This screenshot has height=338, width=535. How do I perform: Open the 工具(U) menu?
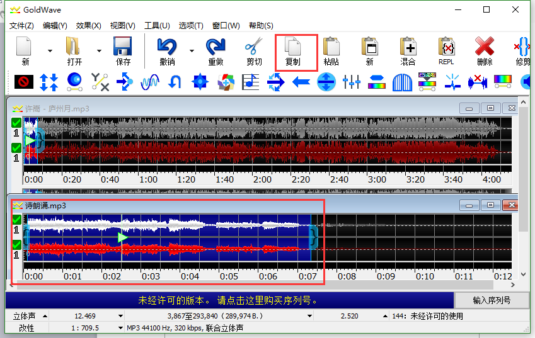coord(157,26)
